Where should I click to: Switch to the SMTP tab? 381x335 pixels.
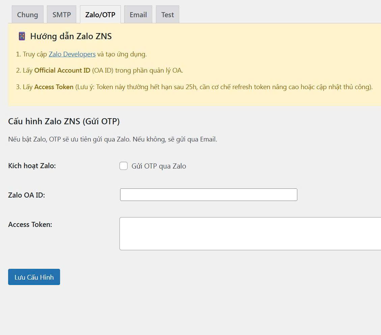tap(61, 15)
